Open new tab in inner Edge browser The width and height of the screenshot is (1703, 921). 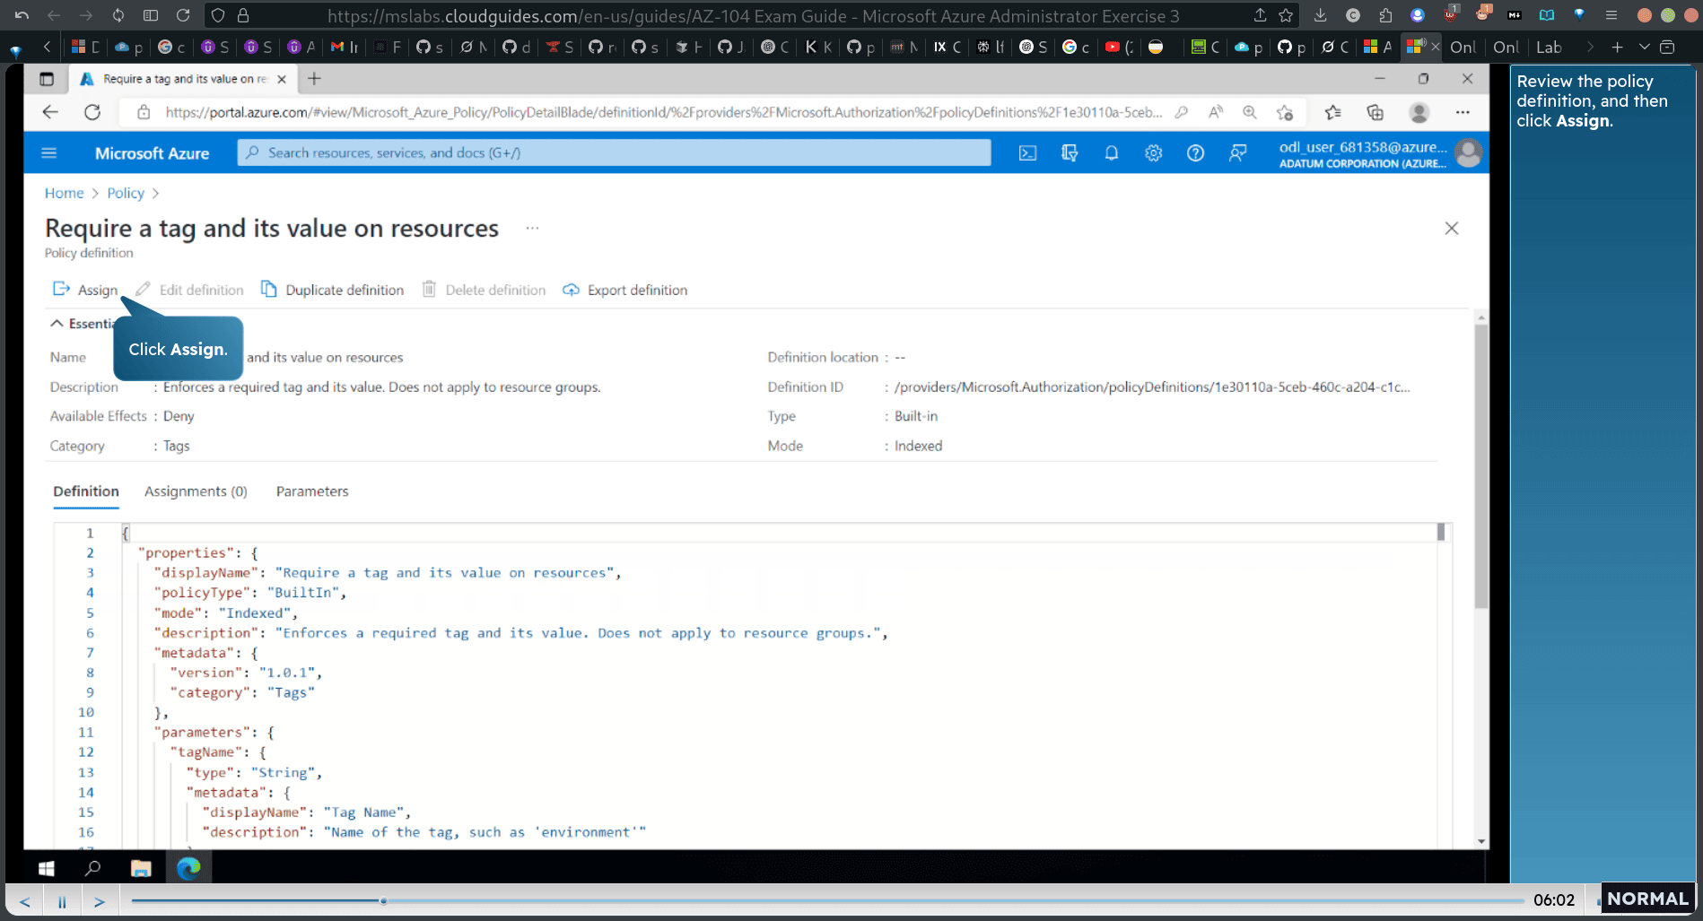click(314, 79)
